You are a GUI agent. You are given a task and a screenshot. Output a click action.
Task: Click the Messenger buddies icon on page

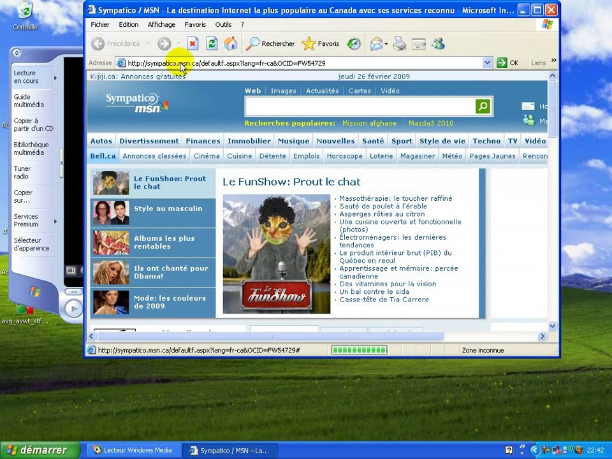(x=528, y=120)
